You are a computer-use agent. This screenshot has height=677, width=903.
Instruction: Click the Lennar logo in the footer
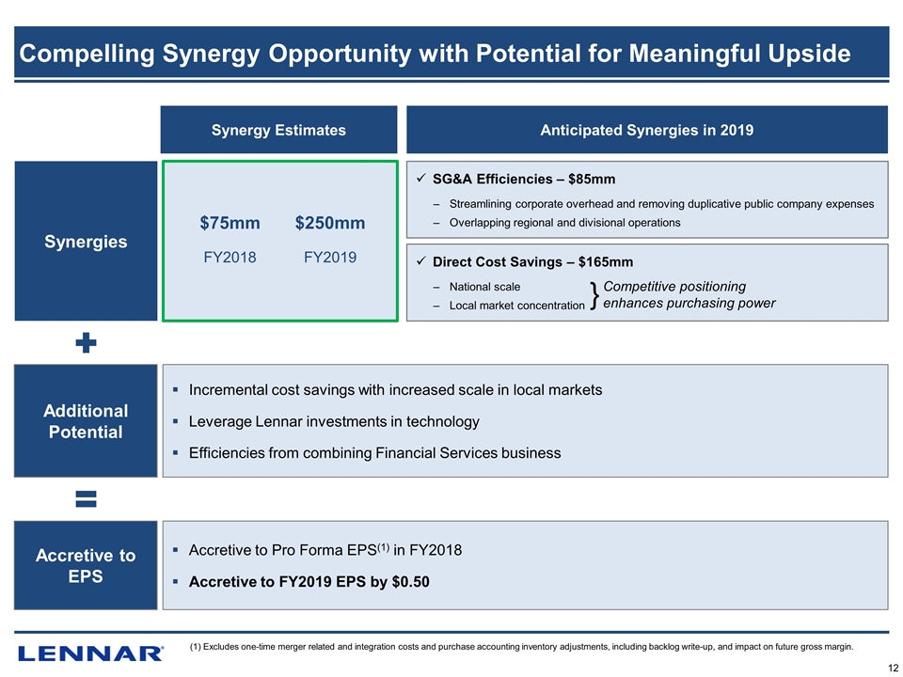[90, 653]
